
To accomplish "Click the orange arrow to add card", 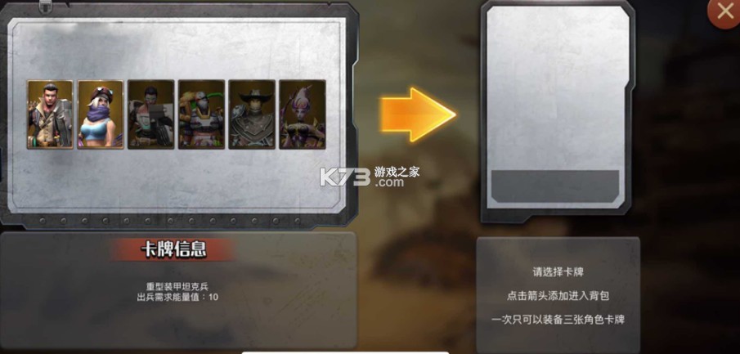I will 418,114.
